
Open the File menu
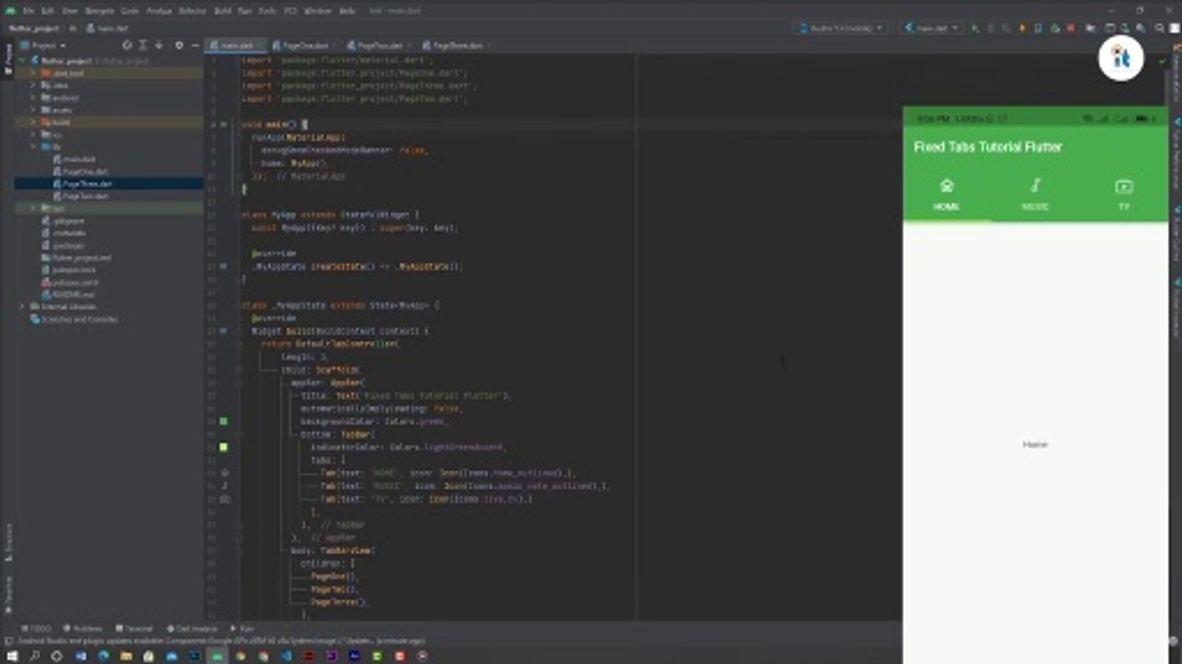(x=29, y=10)
